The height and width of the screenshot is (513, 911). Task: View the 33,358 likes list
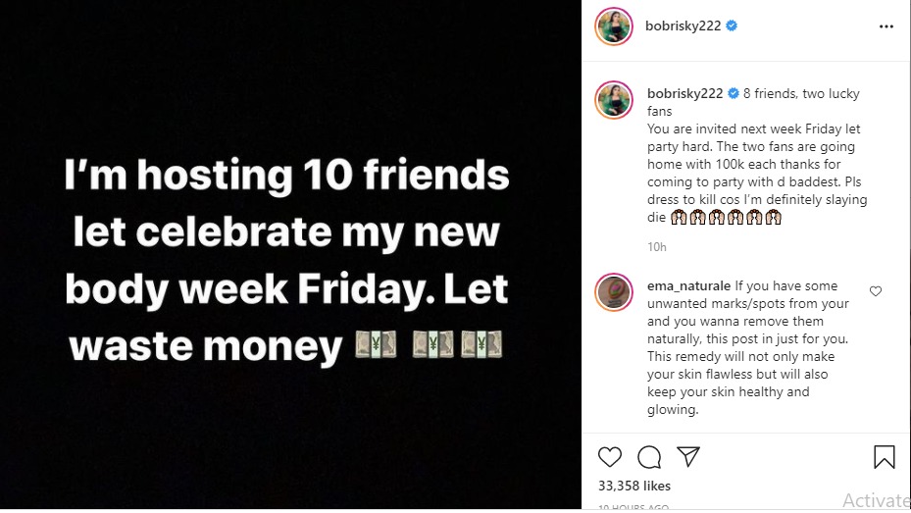point(633,486)
